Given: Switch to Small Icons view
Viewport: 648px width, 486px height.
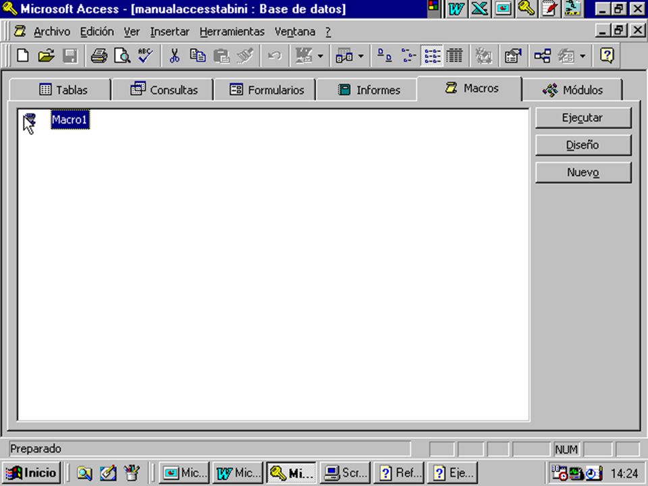Looking at the screenshot, I should click(408, 55).
